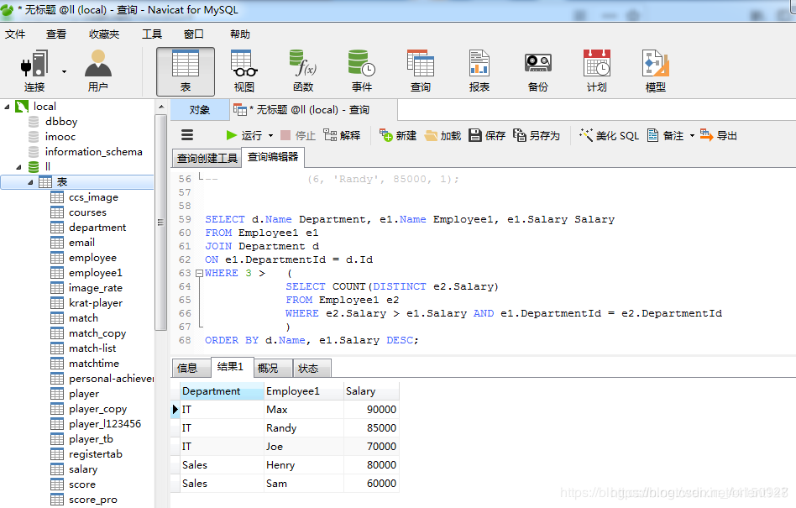Viewport: 796px width, 508px height.
Task: Click the sidebar vertical scrollbar thumb
Action: (161, 223)
